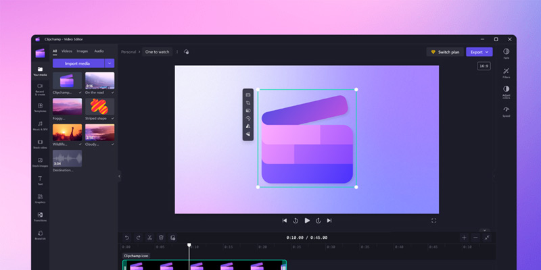Screen dimensions: 541x270
Task: Open the Stock video library
Action: 40,144
